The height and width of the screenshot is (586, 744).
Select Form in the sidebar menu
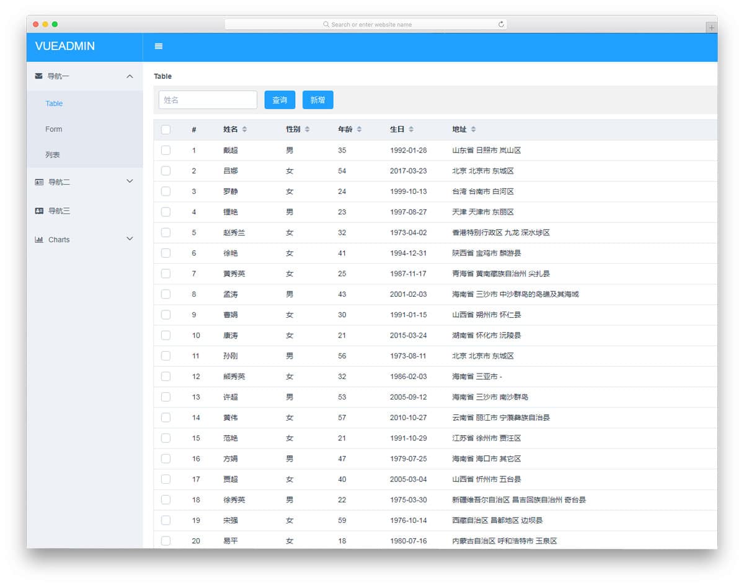53,129
